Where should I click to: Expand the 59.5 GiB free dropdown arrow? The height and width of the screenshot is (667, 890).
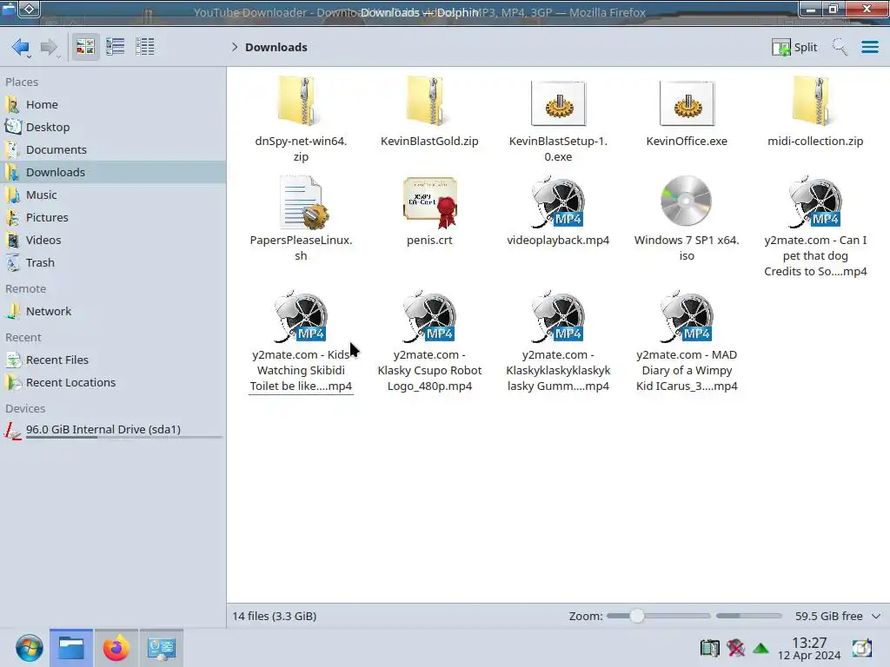tap(876, 616)
